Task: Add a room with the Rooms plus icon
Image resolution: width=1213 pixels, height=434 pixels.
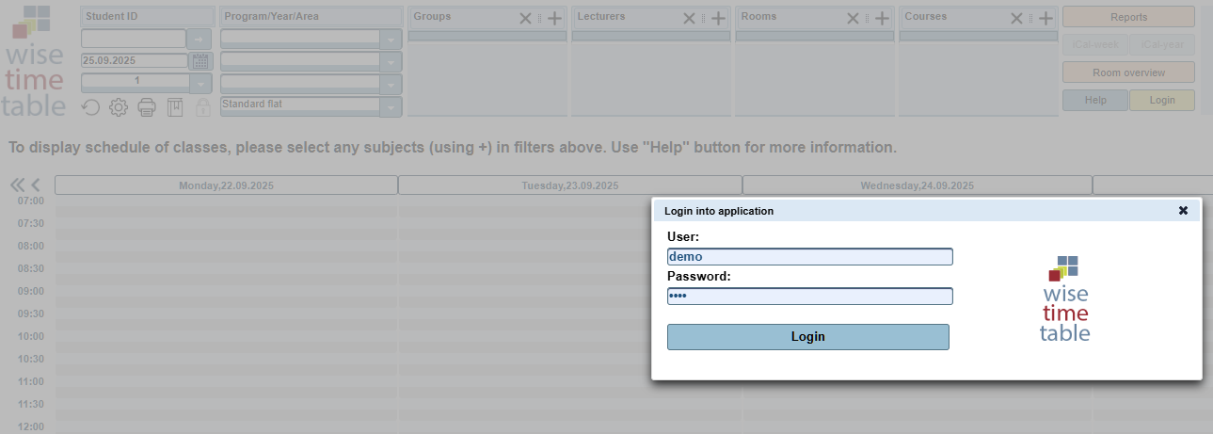Action: pyautogui.click(x=882, y=18)
